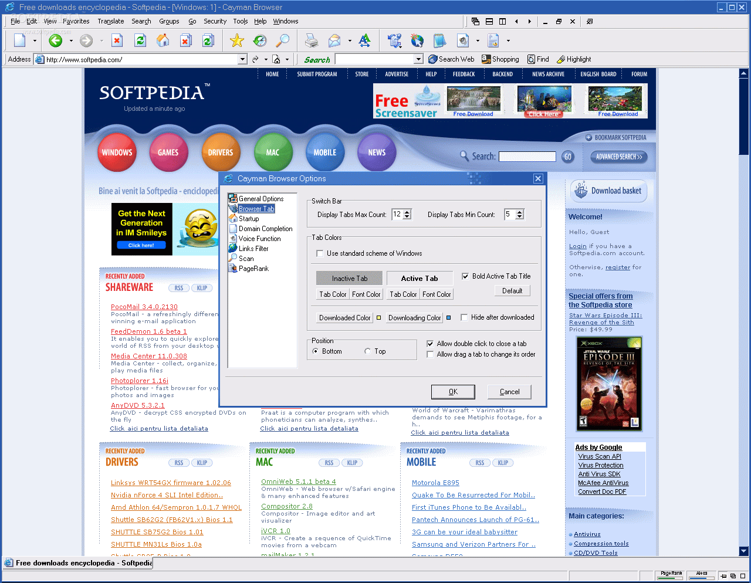Image resolution: width=751 pixels, height=583 pixels.
Task: Click the Display Tabs Min Count spinner
Action: point(519,215)
